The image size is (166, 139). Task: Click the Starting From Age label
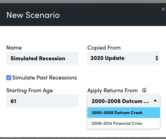pos(29,91)
